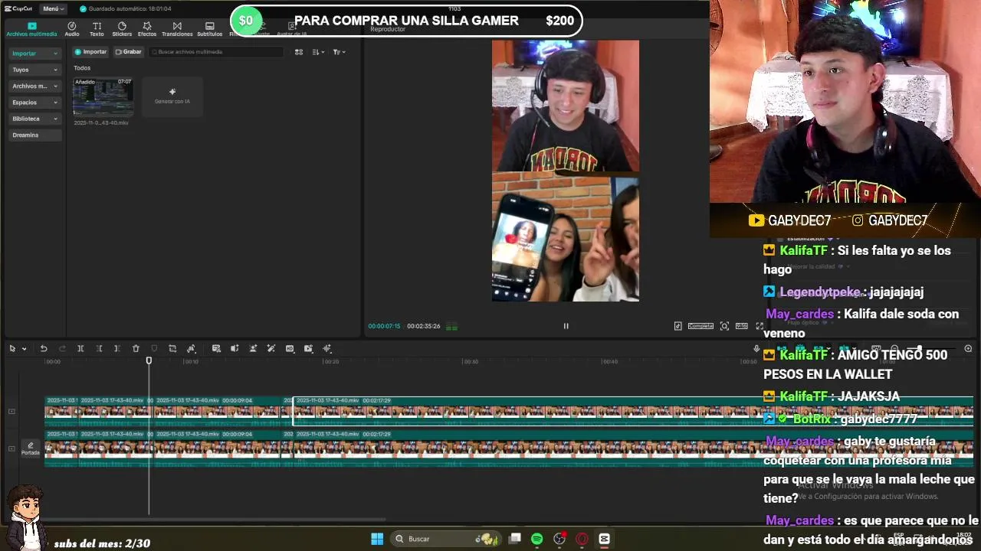Screen dimensions: 981x551
Task: Pause the preview playback
Action: (566, 326)
